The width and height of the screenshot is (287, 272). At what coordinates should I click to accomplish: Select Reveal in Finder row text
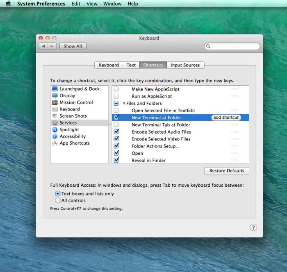[x=148, y=161]
